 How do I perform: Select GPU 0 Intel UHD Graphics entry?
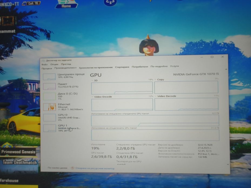click(64, 117)
